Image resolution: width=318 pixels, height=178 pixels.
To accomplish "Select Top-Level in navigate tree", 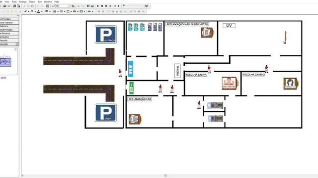I will [3, 78].
